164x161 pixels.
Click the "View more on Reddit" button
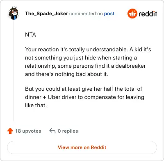(82, 147)
